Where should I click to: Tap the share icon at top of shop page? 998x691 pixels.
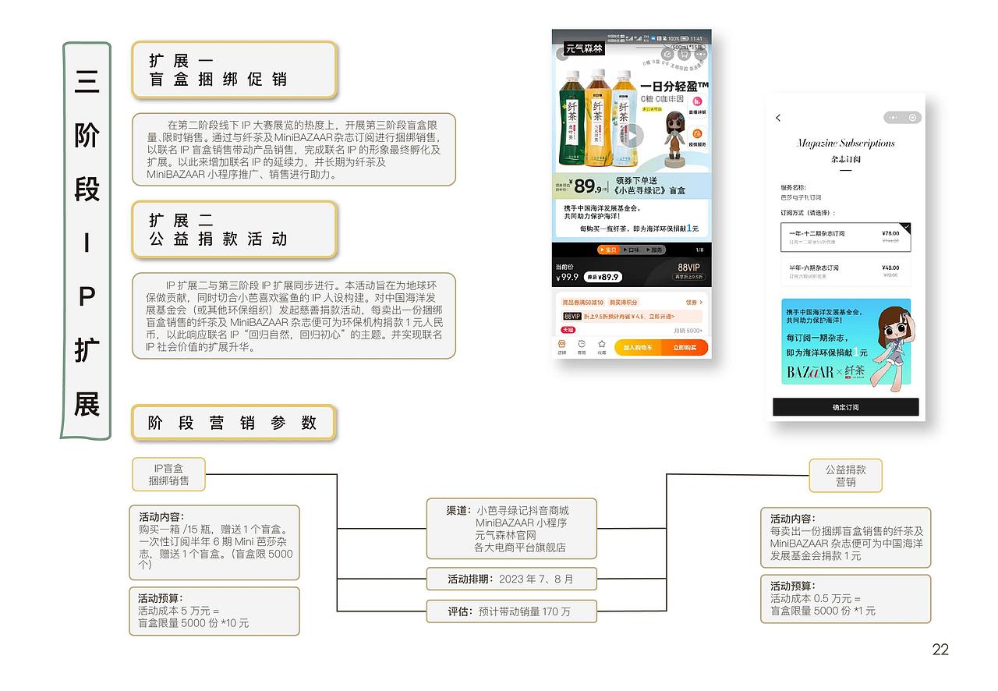667,54
